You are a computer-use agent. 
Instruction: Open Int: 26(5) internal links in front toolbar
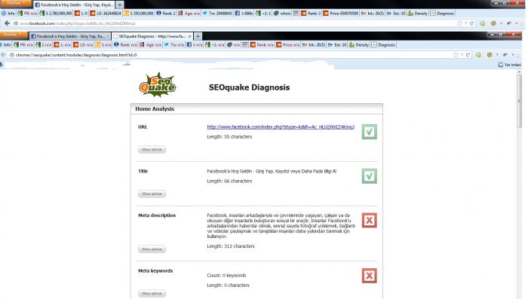[x=314, y=44]
